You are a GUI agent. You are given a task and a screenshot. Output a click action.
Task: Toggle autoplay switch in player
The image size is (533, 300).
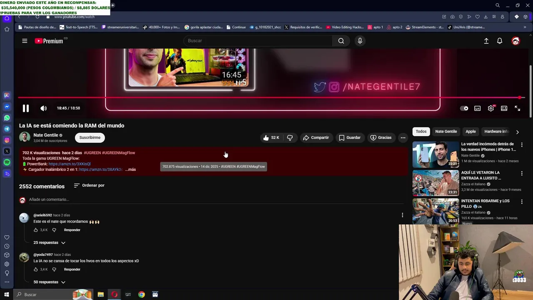coord(464,108)
